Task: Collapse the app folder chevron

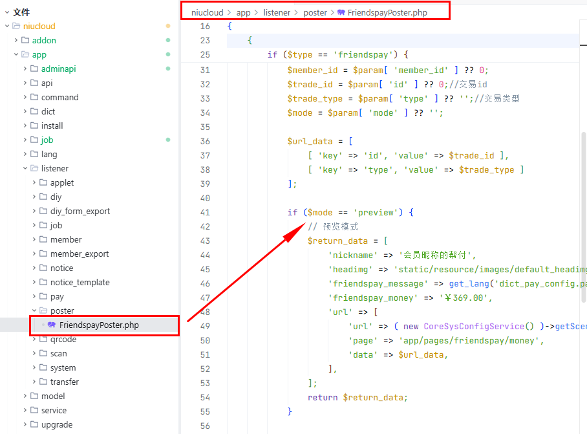Action: (16, 55)
